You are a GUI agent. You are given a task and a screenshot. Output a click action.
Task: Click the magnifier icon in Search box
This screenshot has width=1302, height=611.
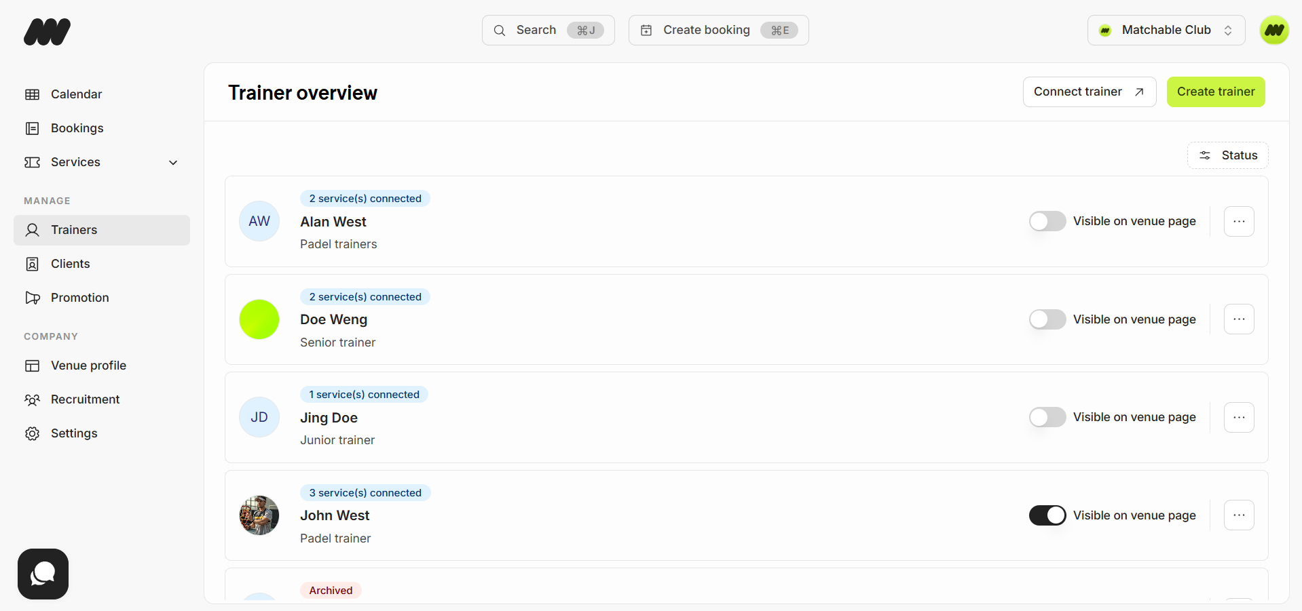[500, 31]
